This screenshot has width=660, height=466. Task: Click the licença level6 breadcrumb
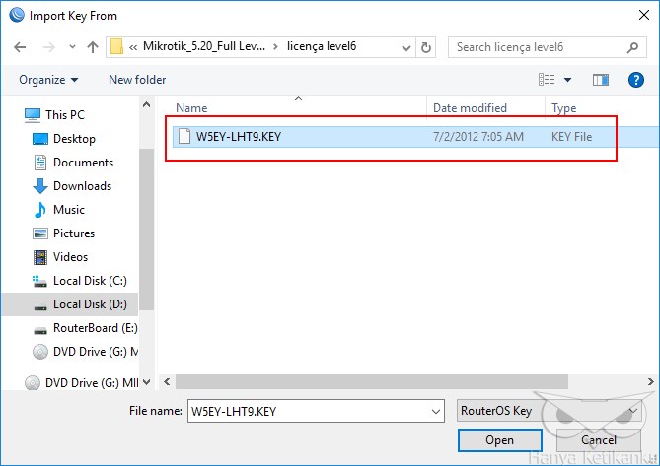coord(322,46)
